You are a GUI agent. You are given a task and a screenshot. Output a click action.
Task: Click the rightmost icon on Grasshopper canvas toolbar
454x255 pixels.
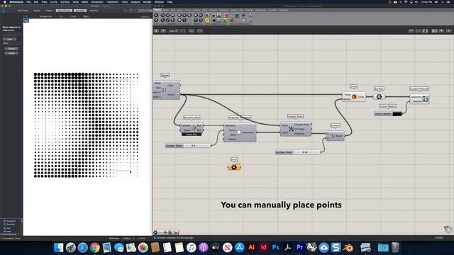(x=448, y=30)
